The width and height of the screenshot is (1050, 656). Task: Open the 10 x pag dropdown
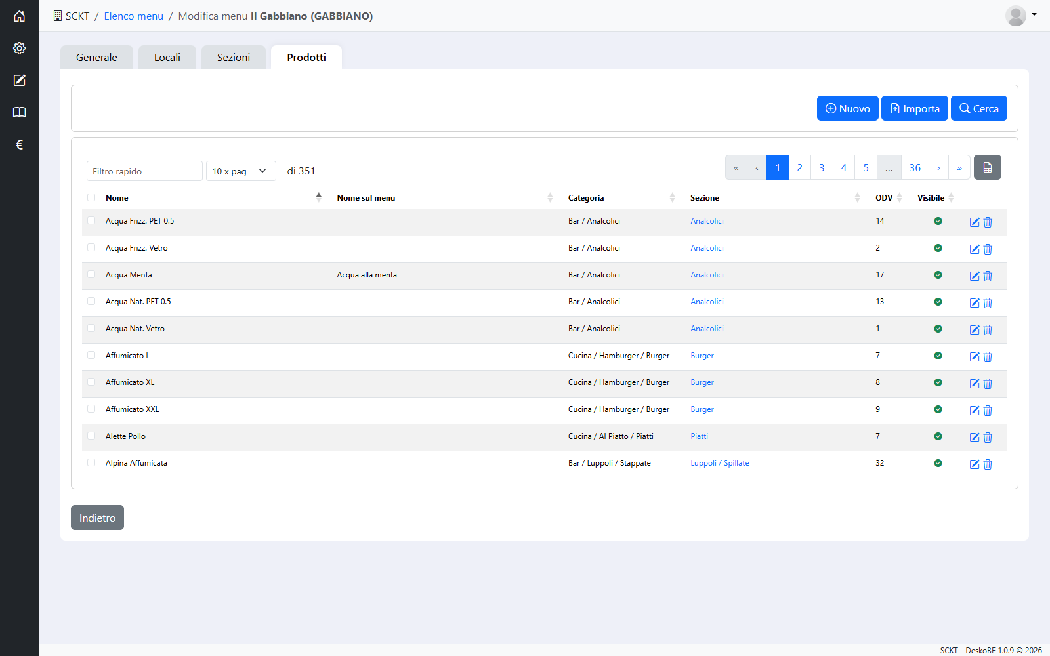241,171
